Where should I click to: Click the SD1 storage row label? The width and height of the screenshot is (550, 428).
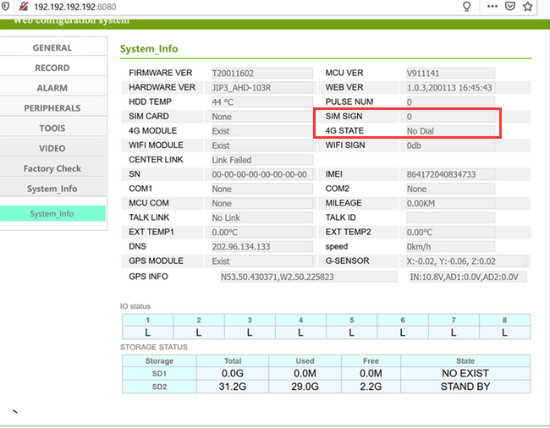[159, 374]
